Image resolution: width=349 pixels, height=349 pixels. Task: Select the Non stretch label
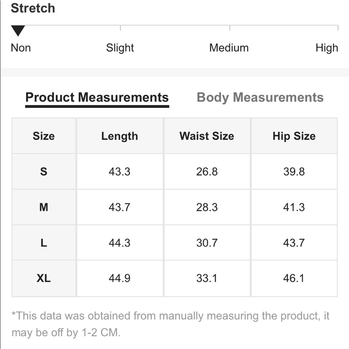pos(21,48)
